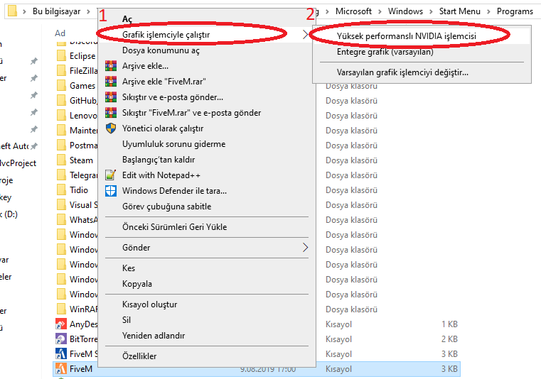This screenshot has width=541, height=379.
Task: Choose 'Kopyala' from the context menu
Action: [137, 284]
